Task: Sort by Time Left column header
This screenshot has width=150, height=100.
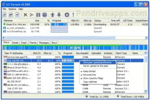Action: (115, 20)
